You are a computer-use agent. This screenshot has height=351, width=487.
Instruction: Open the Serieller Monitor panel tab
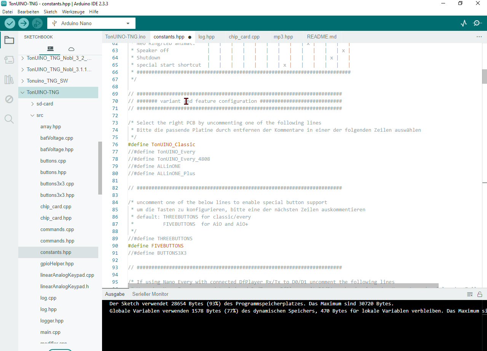tap(150, 294)
